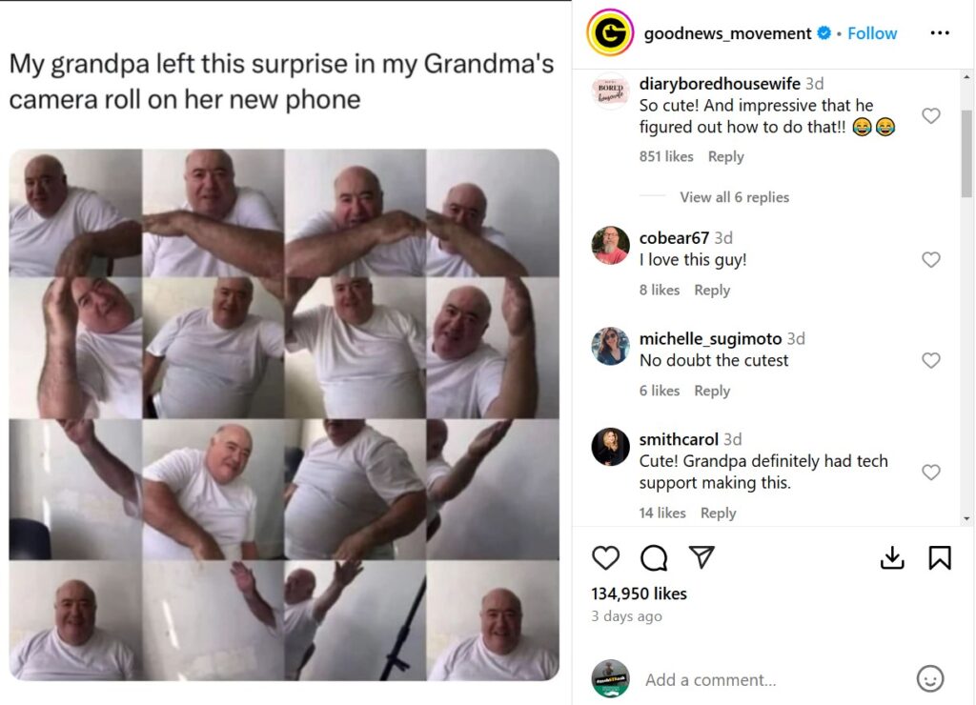Open the goodnews_movement profile picture
Screen dimensions: 976x705
tap(610, 32)
